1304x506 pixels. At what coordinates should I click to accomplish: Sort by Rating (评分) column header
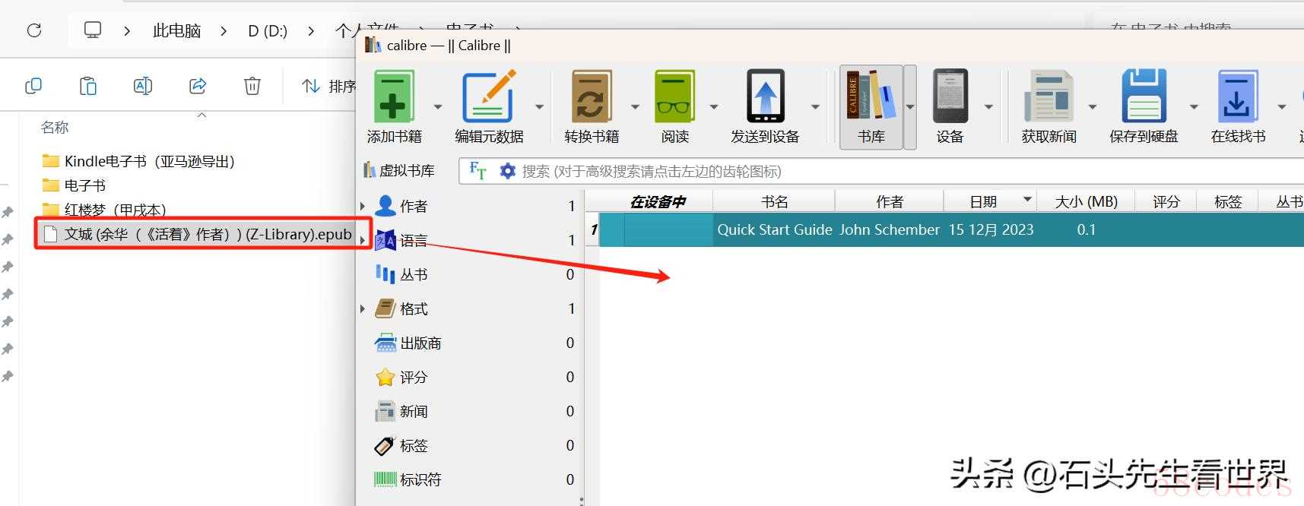[1166, 201]
